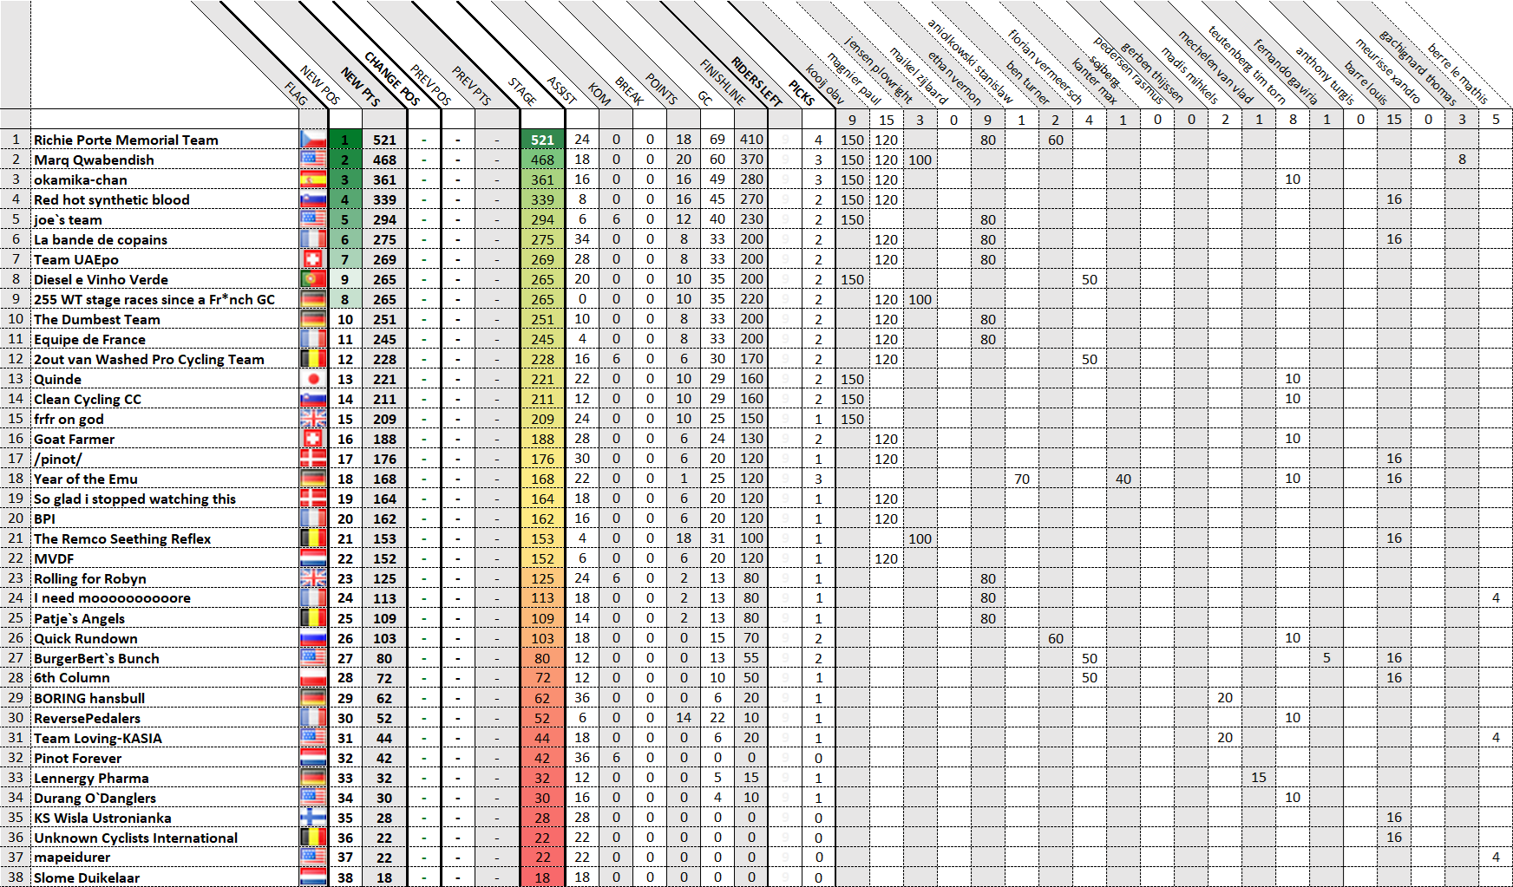Click the Swiss flag beside Goat Farmer

tap(313, 439)
